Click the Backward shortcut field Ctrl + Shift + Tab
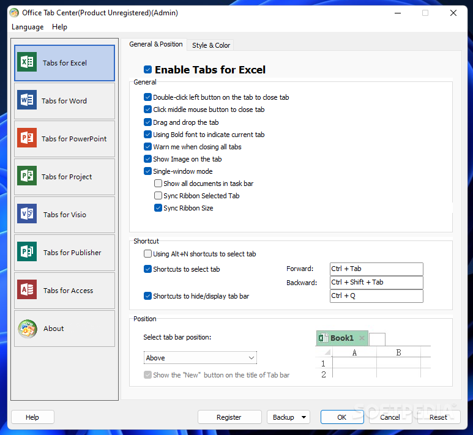Screen dimensions: 473x435 point(376,283)
